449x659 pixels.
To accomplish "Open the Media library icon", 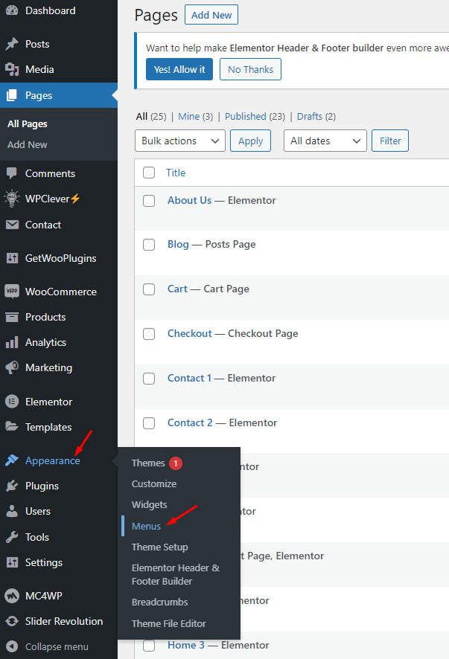I will point(12,69).
